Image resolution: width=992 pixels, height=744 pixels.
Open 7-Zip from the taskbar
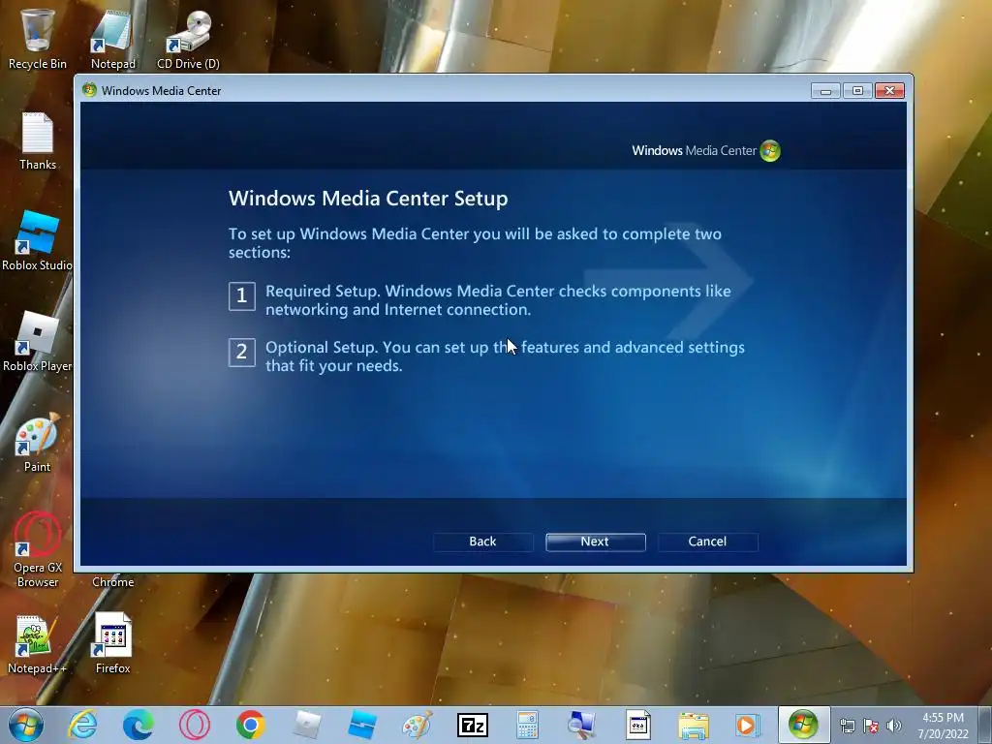(x=473, y=725)
